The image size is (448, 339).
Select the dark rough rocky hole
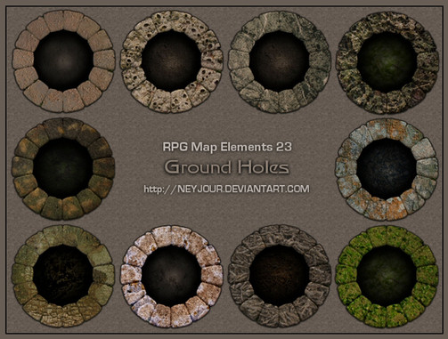click(x=387, y=62)
